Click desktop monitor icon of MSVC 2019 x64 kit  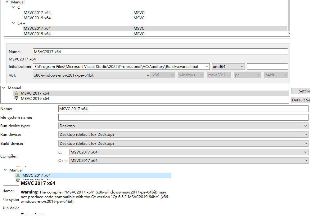coord(16,98)
